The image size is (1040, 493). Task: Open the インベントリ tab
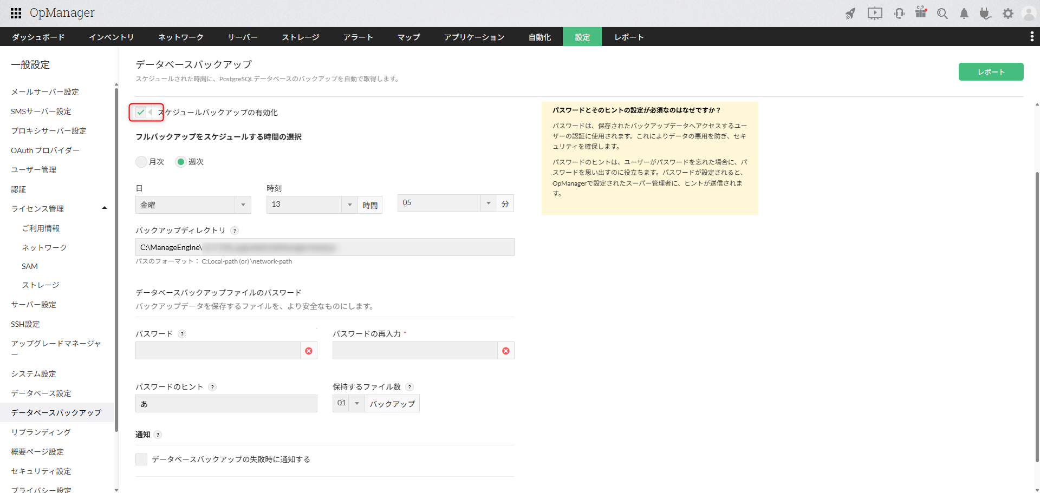click(111, 37)
